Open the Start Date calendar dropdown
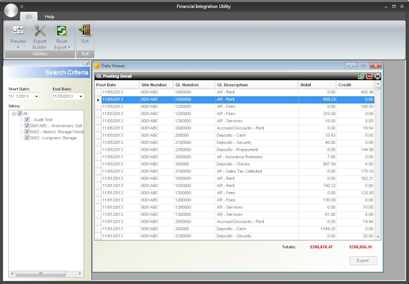This screenshot has height=284, width=409. pos(37,96)
